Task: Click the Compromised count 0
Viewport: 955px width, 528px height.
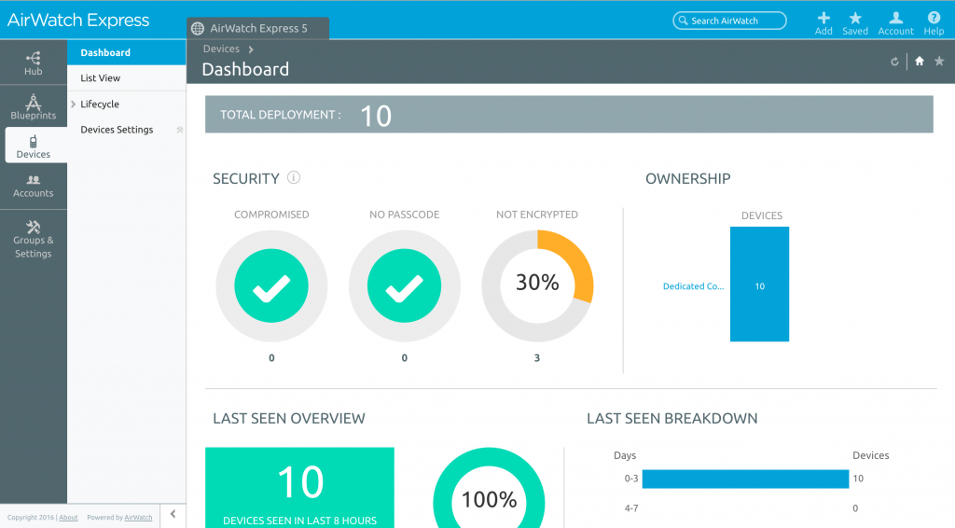Action: (271, 358)
